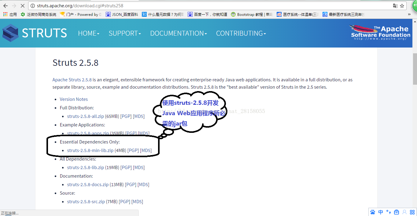This screenshot has height=216, width=417.
Task: Open the 最新医疗系统三测单 bookmark
Action: [344, 14]
